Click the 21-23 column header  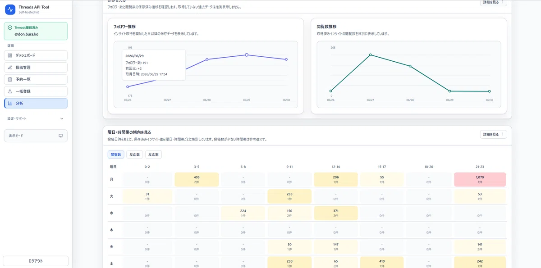click(x=480, y=167)
